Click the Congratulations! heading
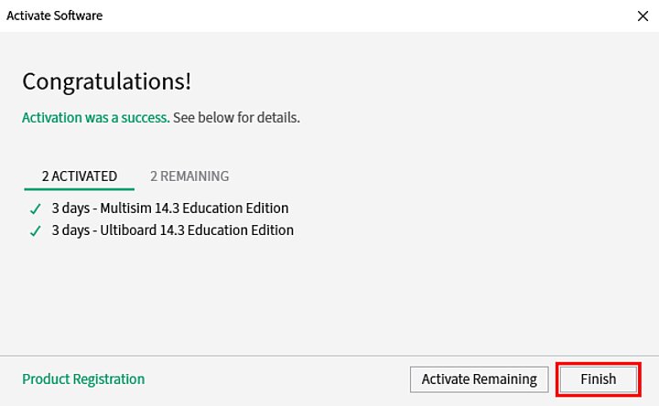This screenshot has height=406, width=659. 107,80
